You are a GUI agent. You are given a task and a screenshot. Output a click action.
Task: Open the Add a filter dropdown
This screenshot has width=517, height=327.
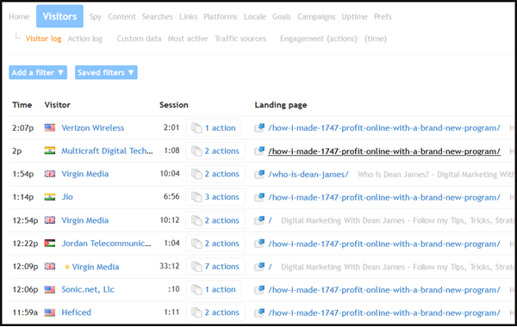tap(38, 72)
